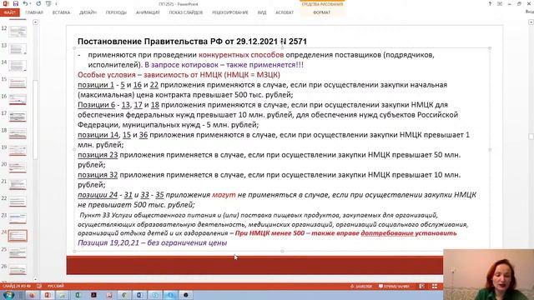The image size is (534, 300).
Task: Toggle the ЗАМЕТКИ notes button
Action: 361,287
